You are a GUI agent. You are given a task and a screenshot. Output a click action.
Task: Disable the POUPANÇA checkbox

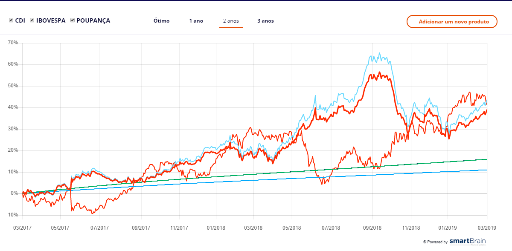tap(73, 20)
